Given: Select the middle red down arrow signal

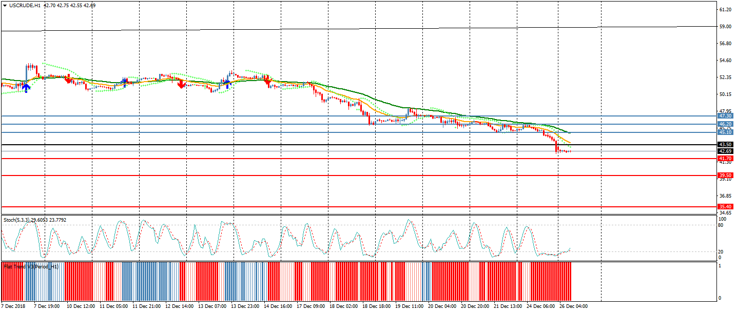Looking at the screenshot, I should pyautogui.click(x=181, y=84).
